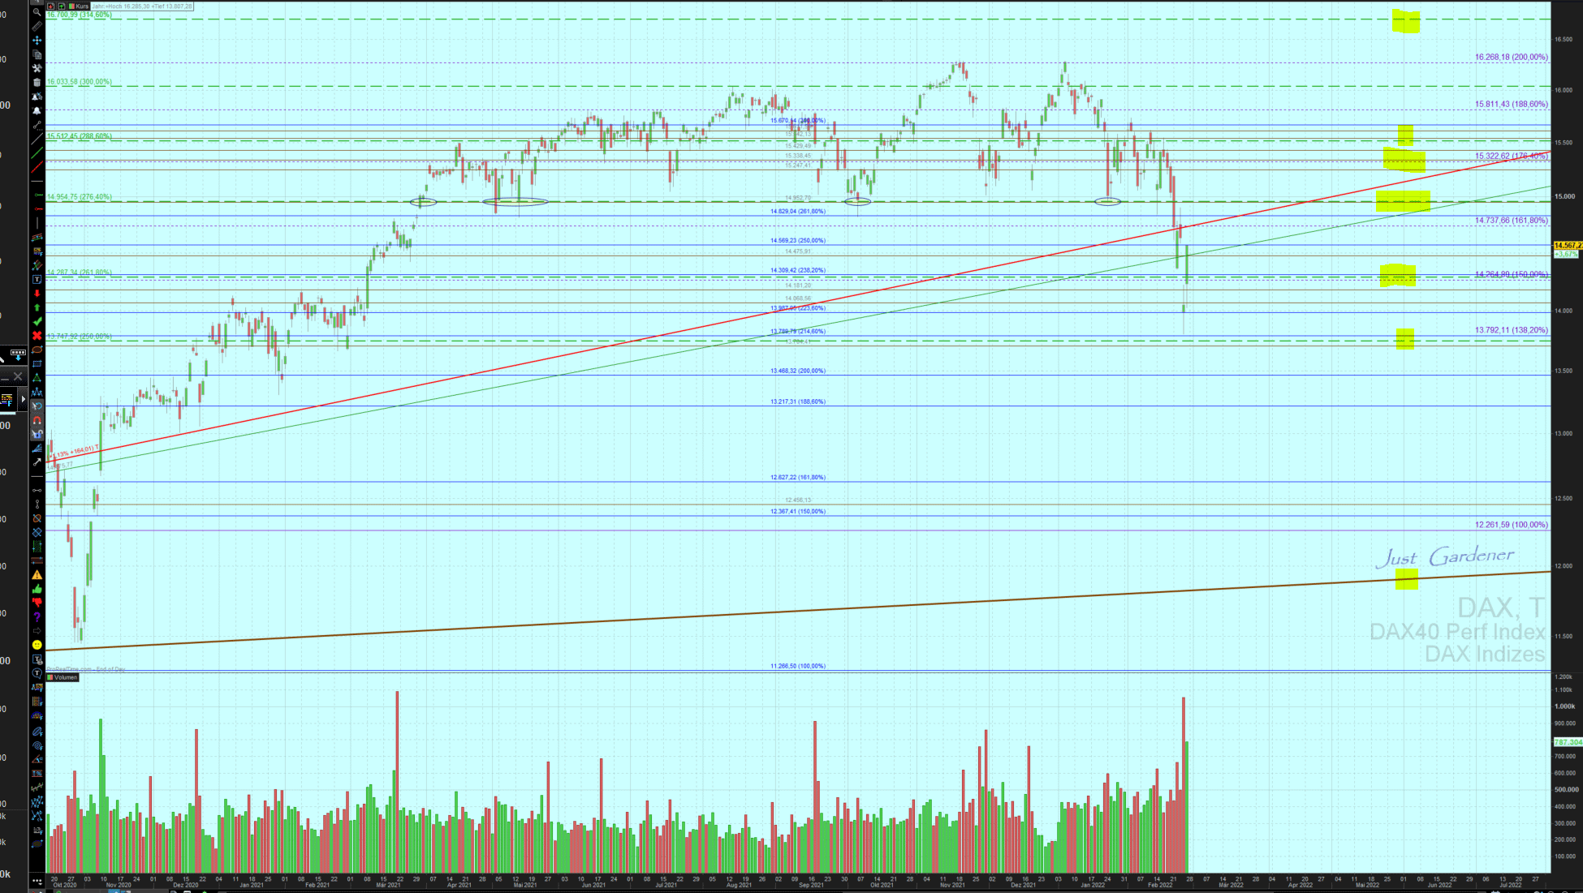This screenshot has height=893, width=1583.
Task: Open the download layout dropdown icon
Action: coord(18,354)
